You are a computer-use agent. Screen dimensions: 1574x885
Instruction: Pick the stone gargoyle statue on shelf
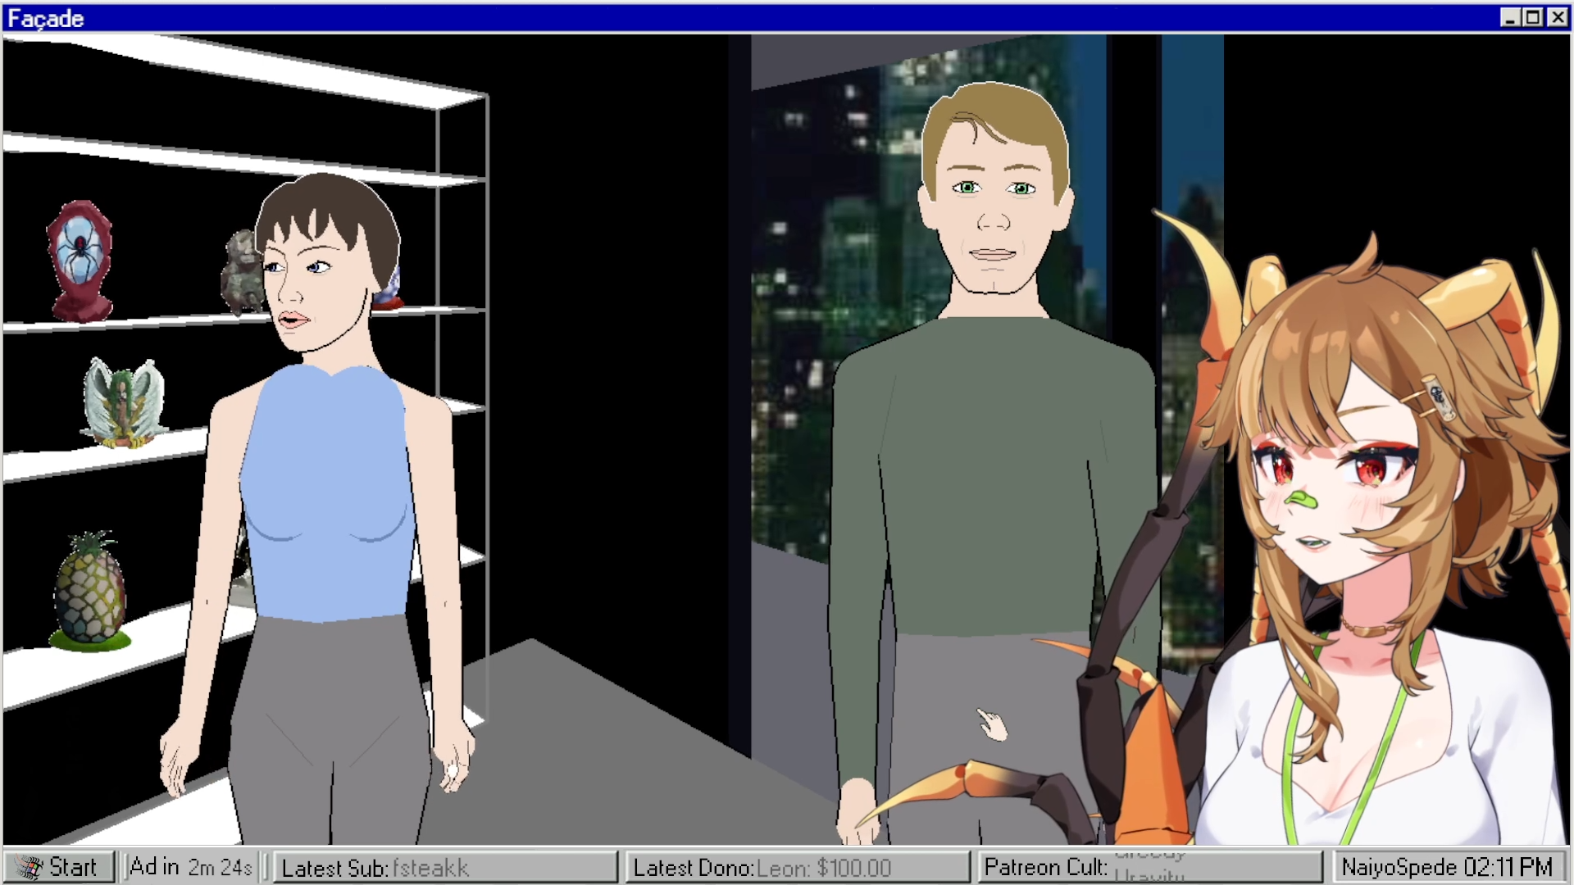241,272
